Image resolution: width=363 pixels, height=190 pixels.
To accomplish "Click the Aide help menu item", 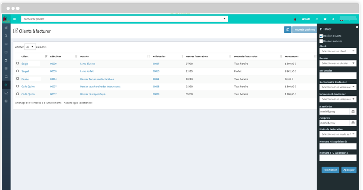I will pos(306,19).
